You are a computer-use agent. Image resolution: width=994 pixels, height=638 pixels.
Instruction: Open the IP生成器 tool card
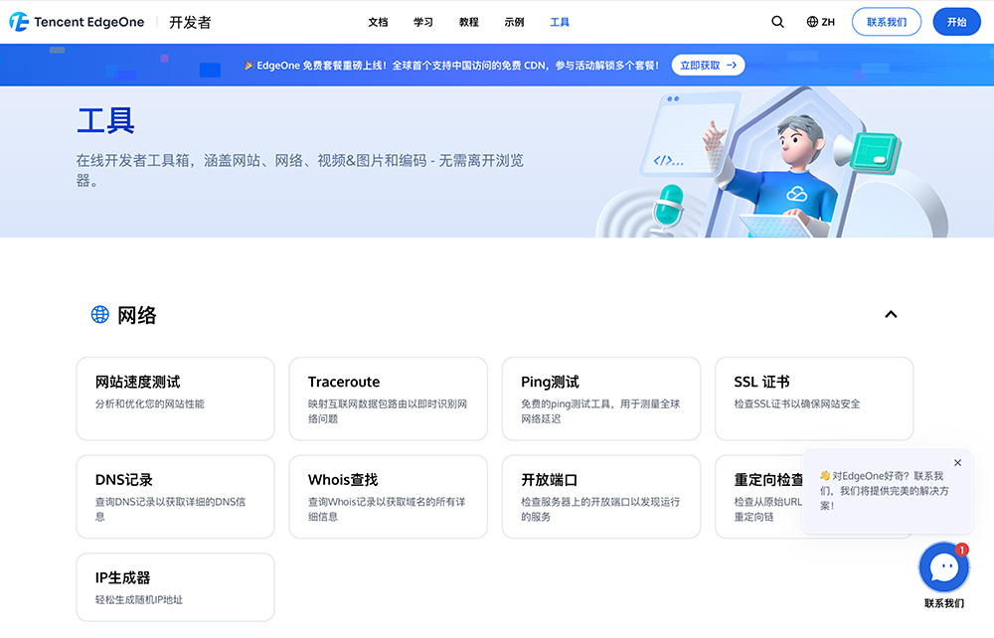point(175,586)
